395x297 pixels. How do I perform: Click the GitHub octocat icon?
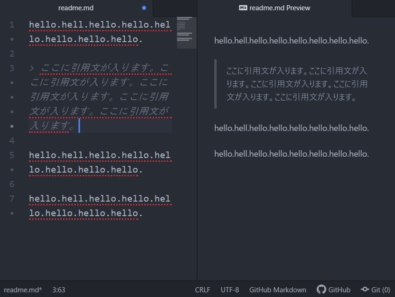coord(321,290)
